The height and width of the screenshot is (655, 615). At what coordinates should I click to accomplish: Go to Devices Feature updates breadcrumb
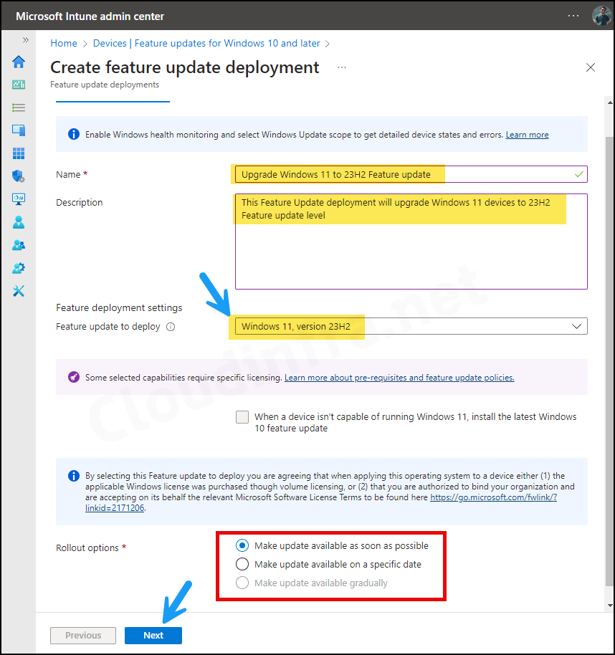(x=206, y=44)
